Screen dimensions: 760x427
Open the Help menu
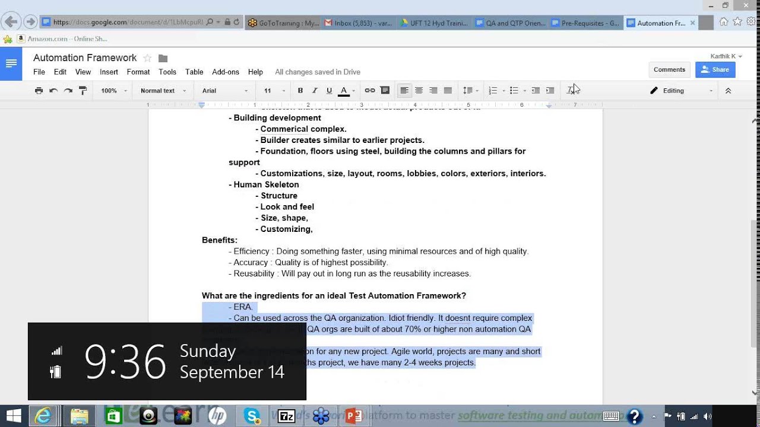point(255,72)
